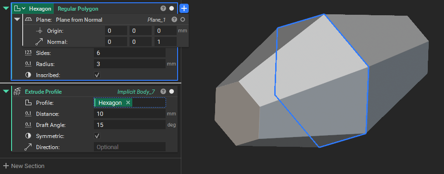Click the blue plus add-block button

184,8
